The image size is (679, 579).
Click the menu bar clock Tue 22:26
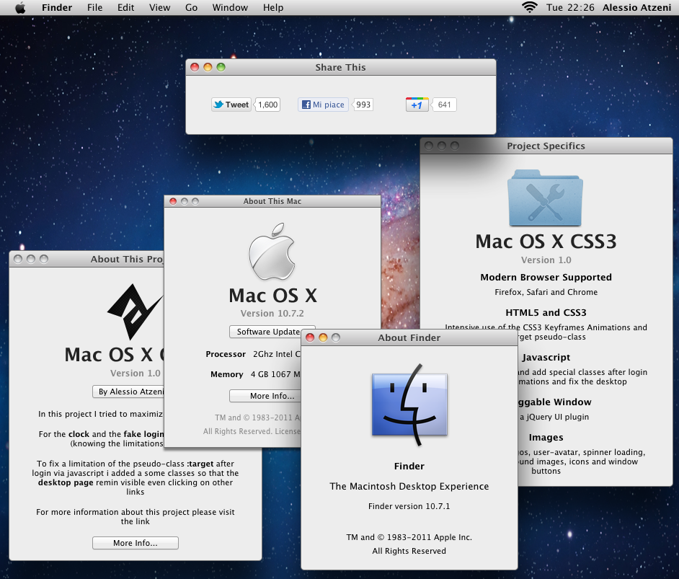(x=570, y=7)
